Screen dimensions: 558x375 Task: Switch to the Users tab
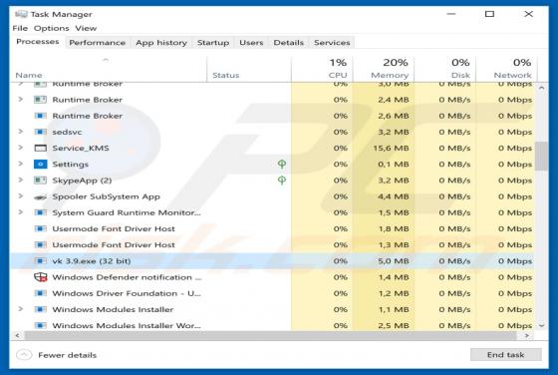coord(251,42)
